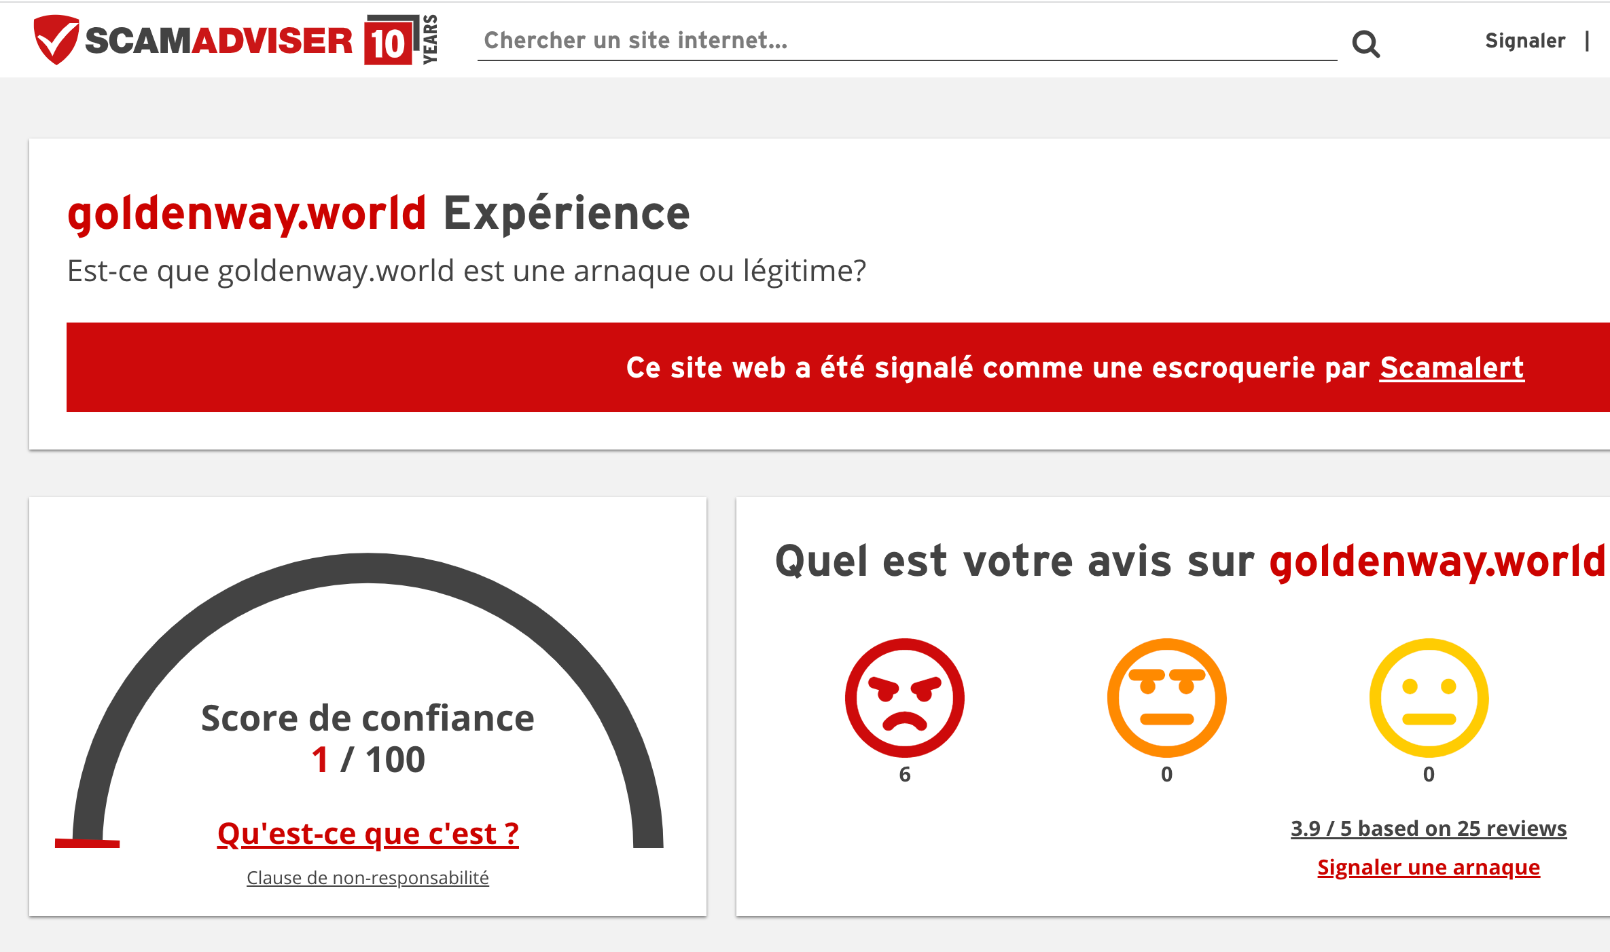This screenshot has height=952, width=1610.
Task: Click the '6' angry votes count
Action: (904, 774)
